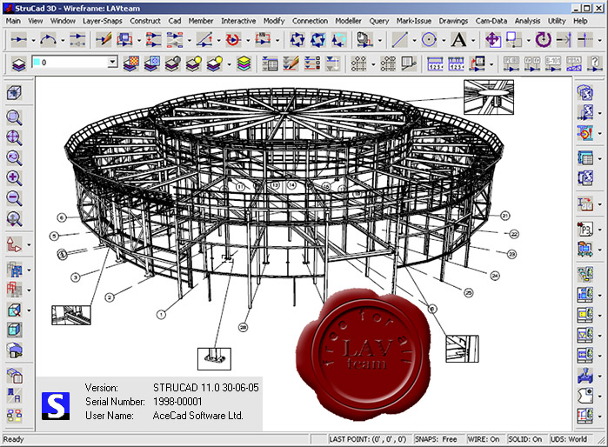Click the question mark member query icon

(x=594, y=64)
